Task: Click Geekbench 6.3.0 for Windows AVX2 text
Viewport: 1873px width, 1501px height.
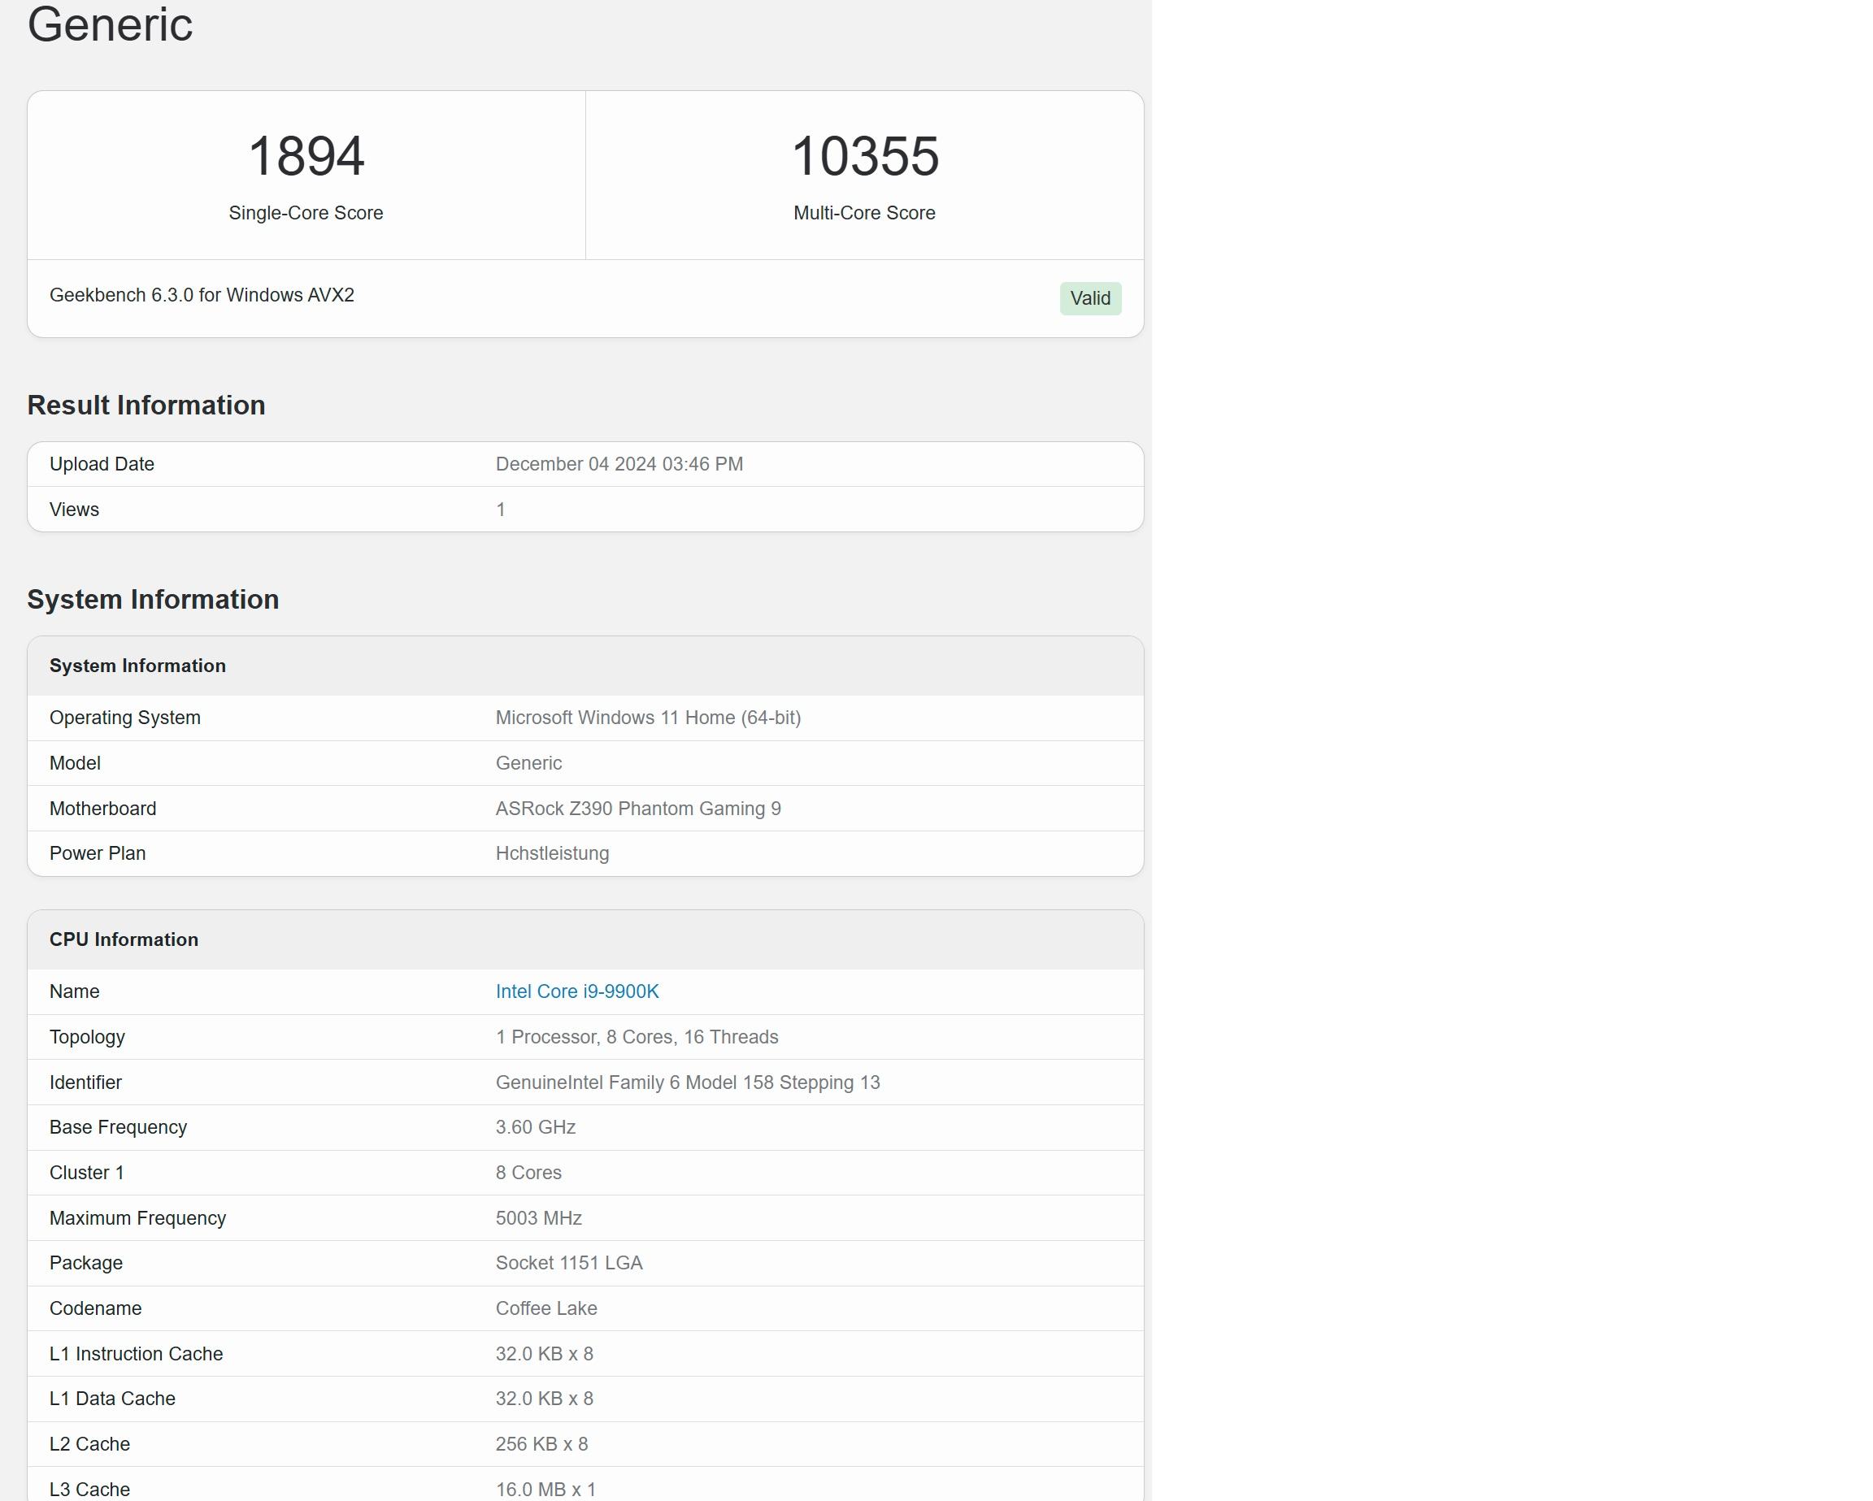Action: click(x=202, y=295)
